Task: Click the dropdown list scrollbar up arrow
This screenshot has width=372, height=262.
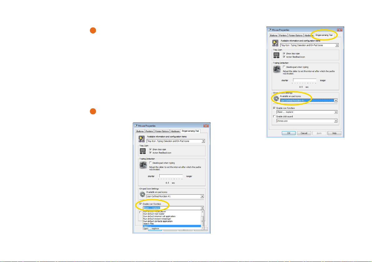Action: click(x=202, y=211)
